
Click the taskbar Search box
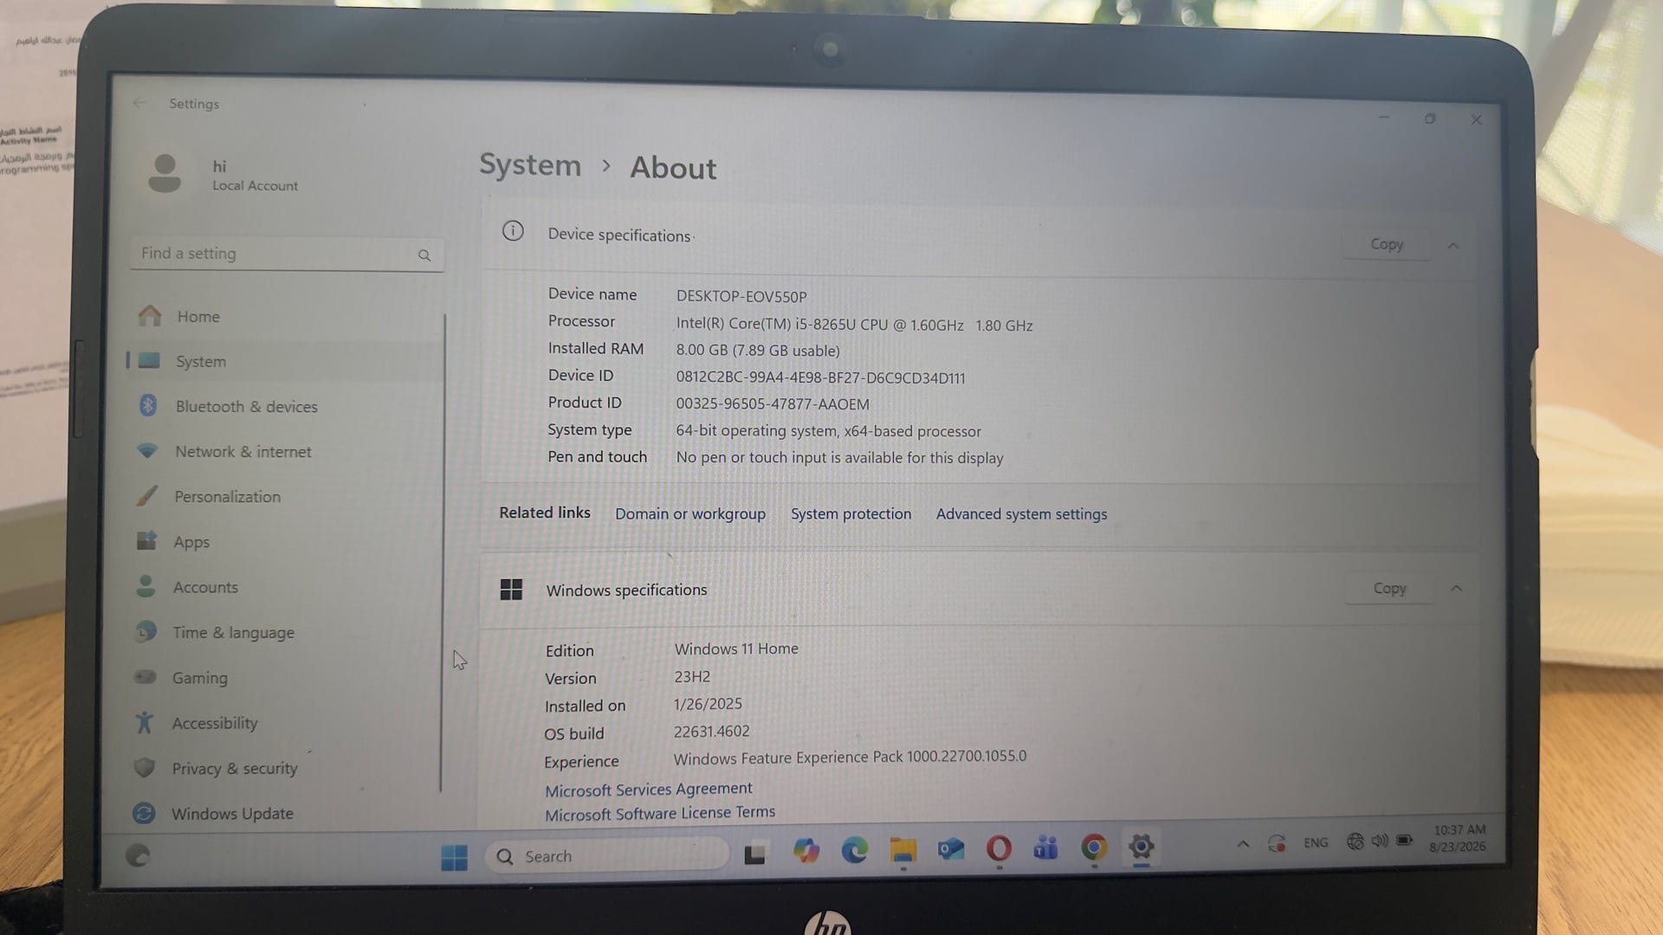606,855
